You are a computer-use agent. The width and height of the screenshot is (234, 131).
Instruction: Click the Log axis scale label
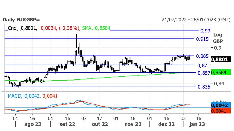(218, 35)
